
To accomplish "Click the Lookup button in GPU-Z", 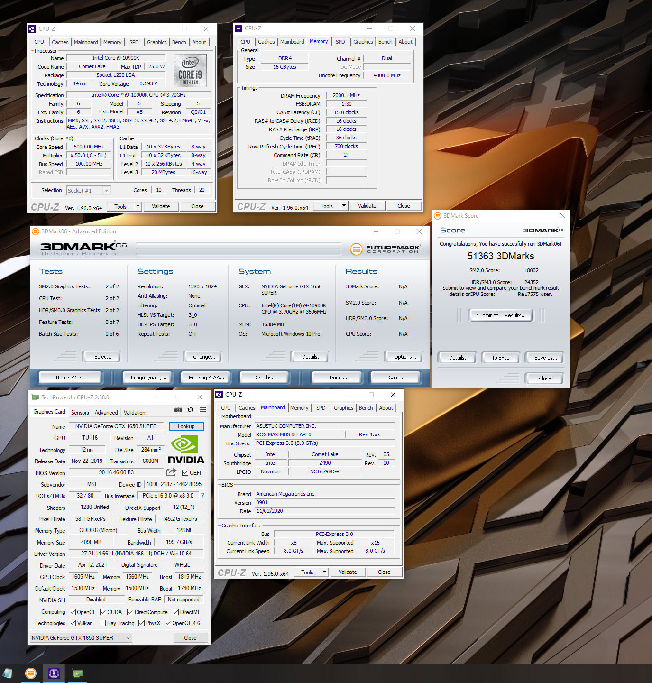I will 186,426.
